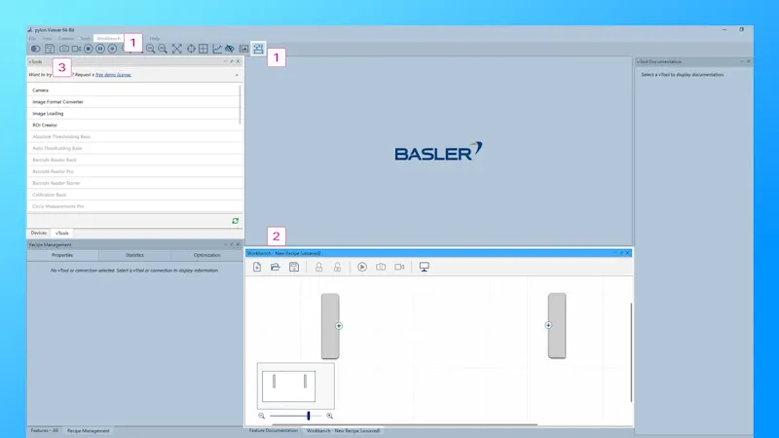Open the Optimization tab in Recipe Management
779x438 pixels.
click(x=206, y=255)
